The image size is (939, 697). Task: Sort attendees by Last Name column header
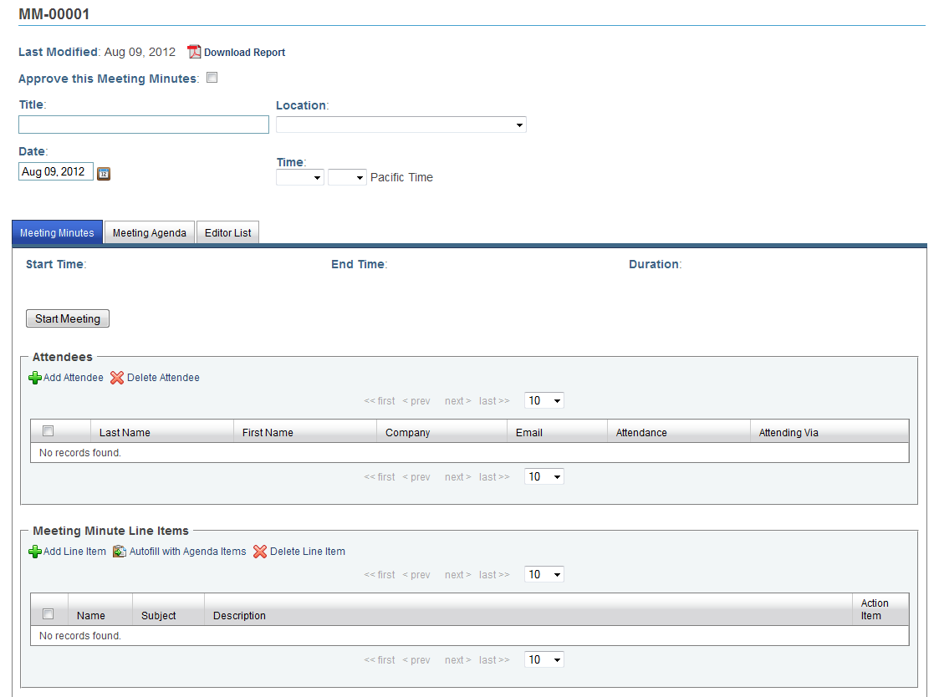click(161, 432)
